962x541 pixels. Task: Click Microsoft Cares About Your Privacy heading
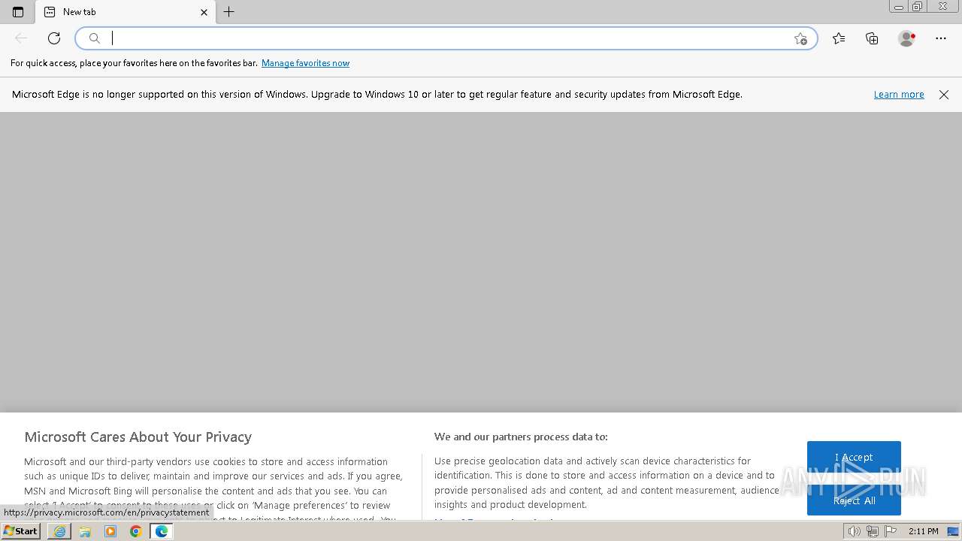click(138, 437)
